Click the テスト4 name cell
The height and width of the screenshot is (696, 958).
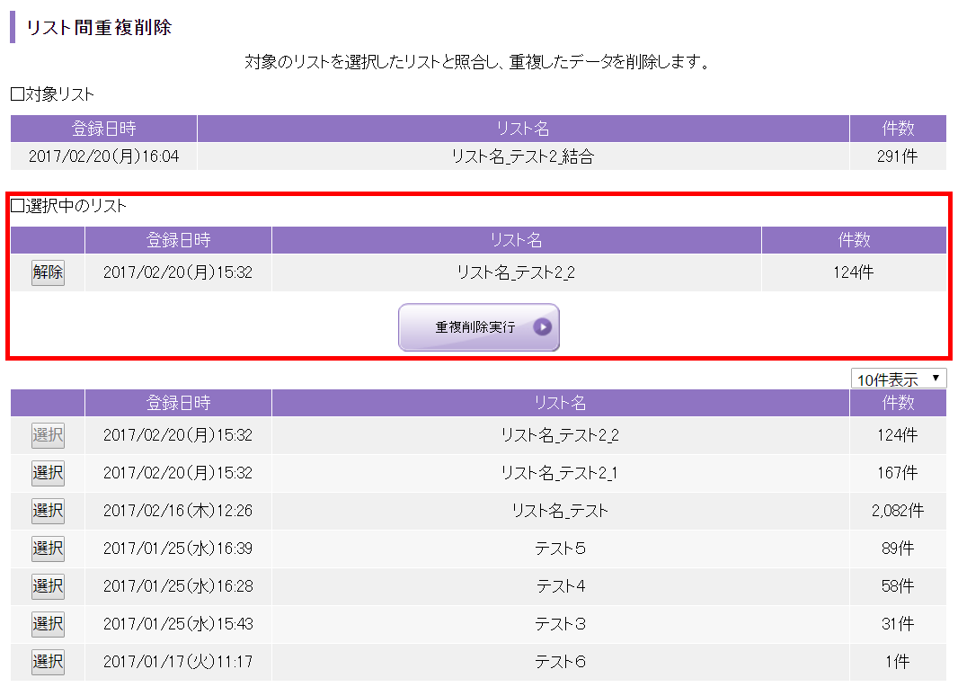coord(560,586)
